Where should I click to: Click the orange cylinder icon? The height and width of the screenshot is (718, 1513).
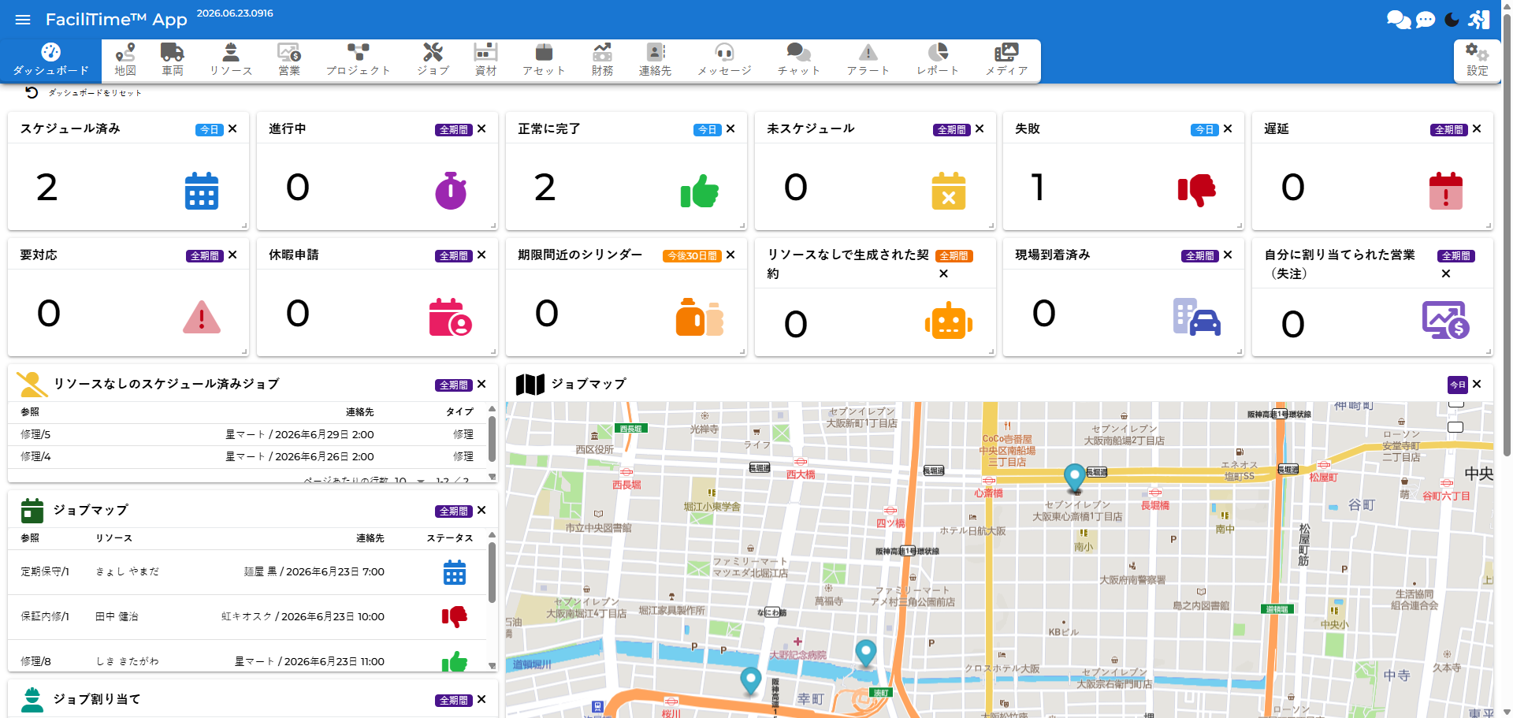pyautogui.click(x=700, y=317)
